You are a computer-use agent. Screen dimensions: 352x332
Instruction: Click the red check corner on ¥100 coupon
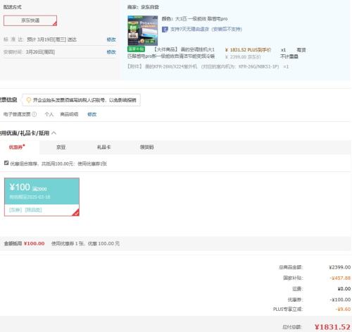(x=76, y=213)
